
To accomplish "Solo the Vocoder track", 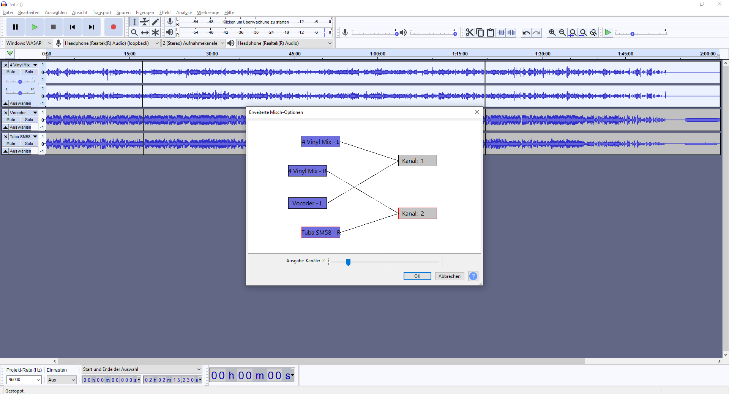I will pos(29,120).
